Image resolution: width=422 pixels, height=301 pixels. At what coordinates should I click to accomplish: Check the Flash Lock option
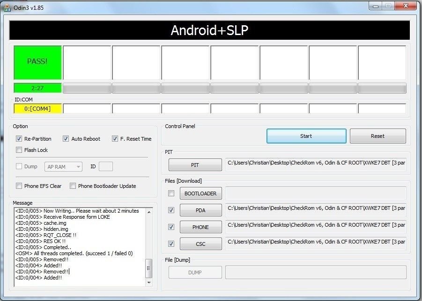(19, 150)
